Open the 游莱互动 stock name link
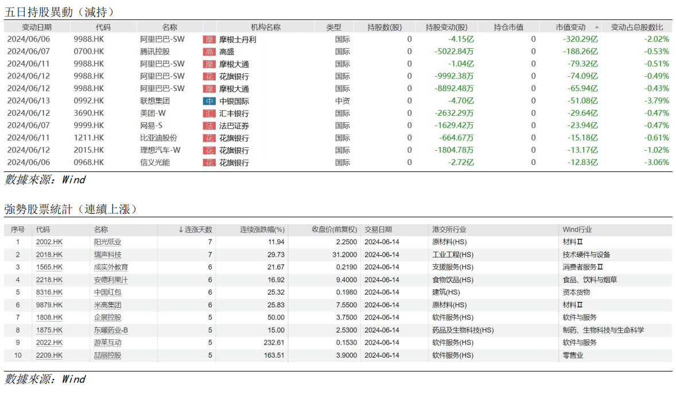The height and width of the screenshot is (395, 676). [108, 343]
